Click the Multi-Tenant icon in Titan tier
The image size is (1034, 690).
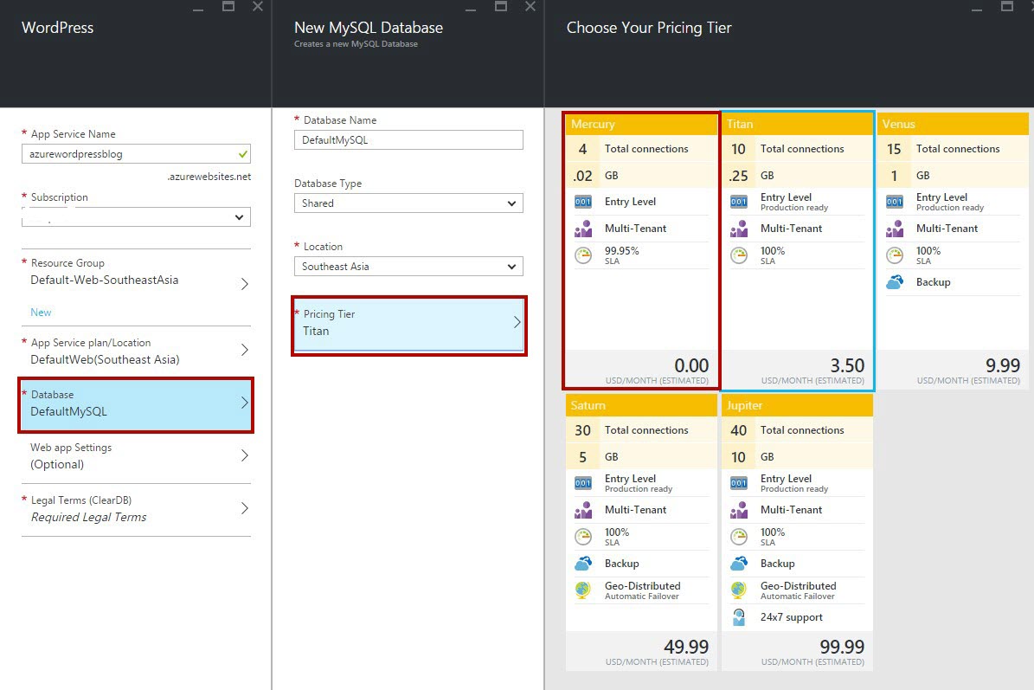tap(739, 229)
